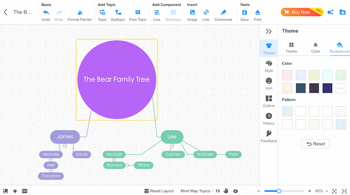Collapse the right side panel
Image resolution: width=350 pixels, height=195 pixels.
pos(269,31)
